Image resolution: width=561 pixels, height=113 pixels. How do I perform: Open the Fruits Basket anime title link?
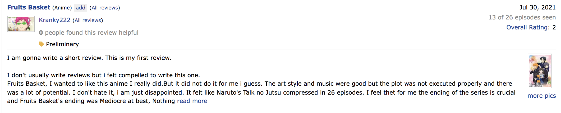tap(29, 7)
